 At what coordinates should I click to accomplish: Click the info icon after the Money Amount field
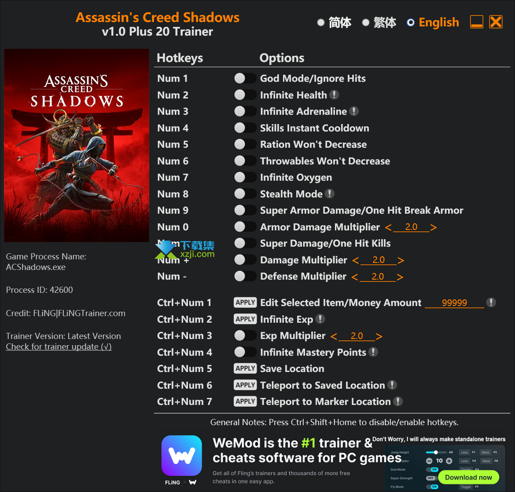tap(491, 302)
